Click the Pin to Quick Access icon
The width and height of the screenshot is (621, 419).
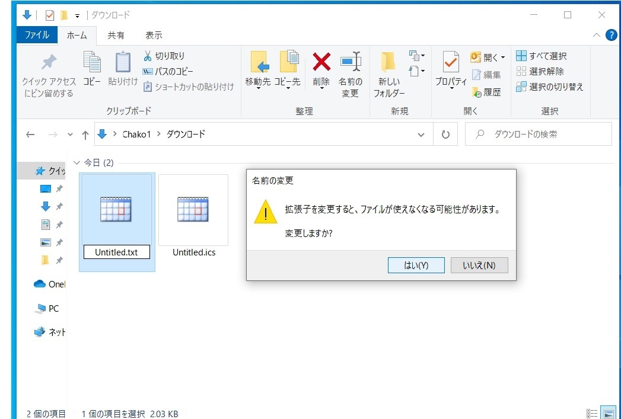pyautogui.click(x=49, y=62)
